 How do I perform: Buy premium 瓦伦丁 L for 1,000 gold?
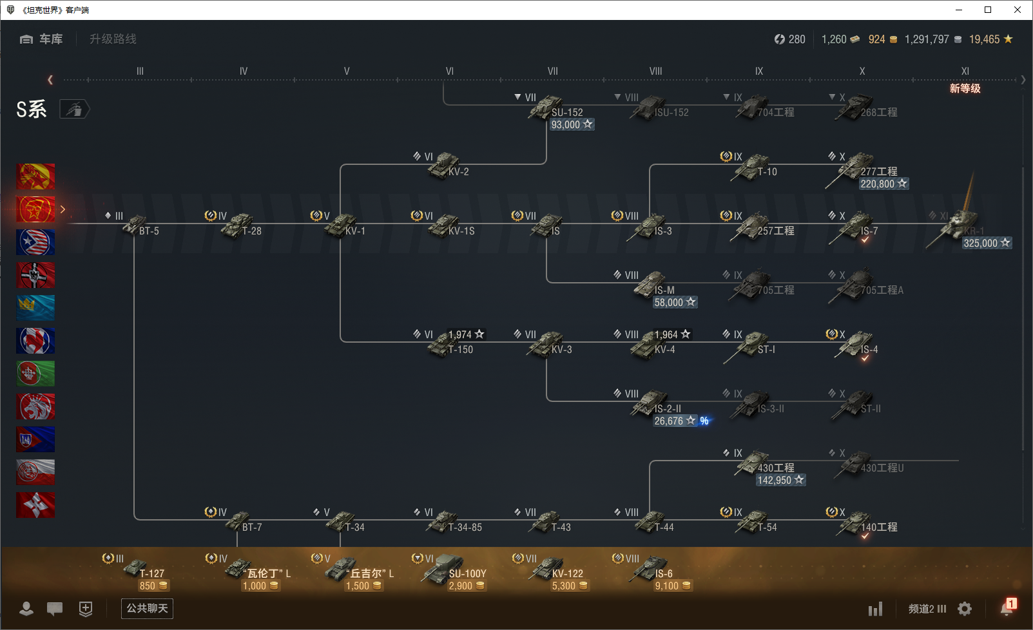point(261,586)
